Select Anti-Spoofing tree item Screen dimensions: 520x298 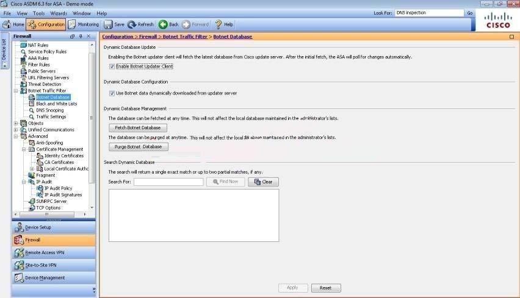pos(49,143)
